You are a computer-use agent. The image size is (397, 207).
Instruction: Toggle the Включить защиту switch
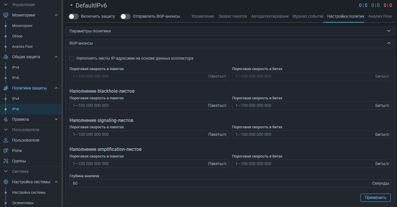[x=74, y=17]
